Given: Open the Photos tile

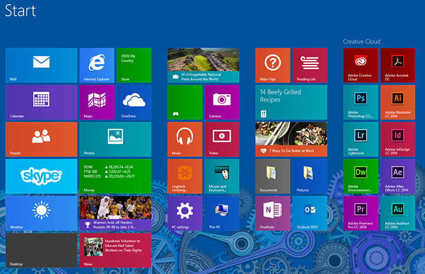Looking at the screenshot, I should pyautogui.click(x=115, y=139).
